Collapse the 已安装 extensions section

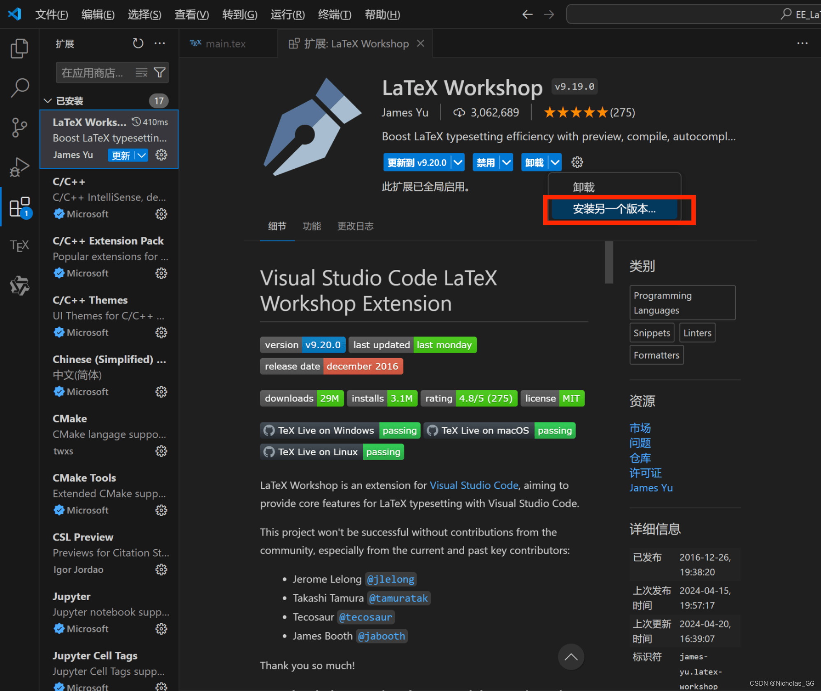point(47,100)
